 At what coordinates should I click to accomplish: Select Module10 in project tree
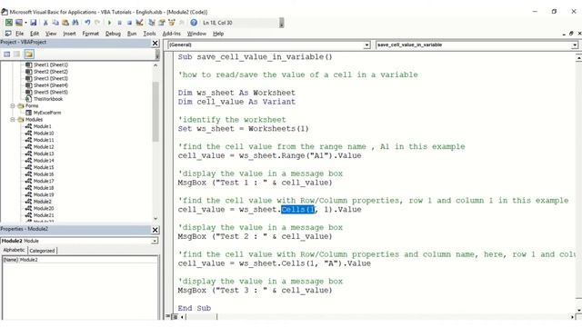[44, 134]
